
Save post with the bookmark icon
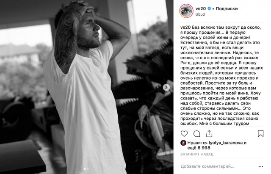(261, 134)
